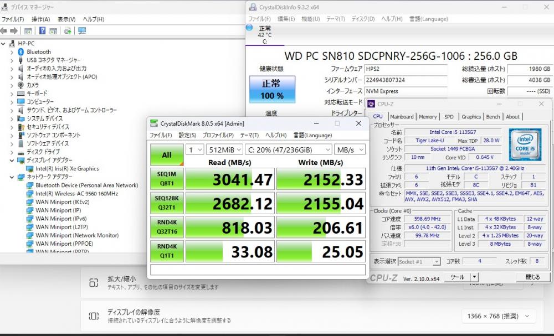
Task: Click the monitor icon in Device Manager toolbar
Action: coord(82,30)
